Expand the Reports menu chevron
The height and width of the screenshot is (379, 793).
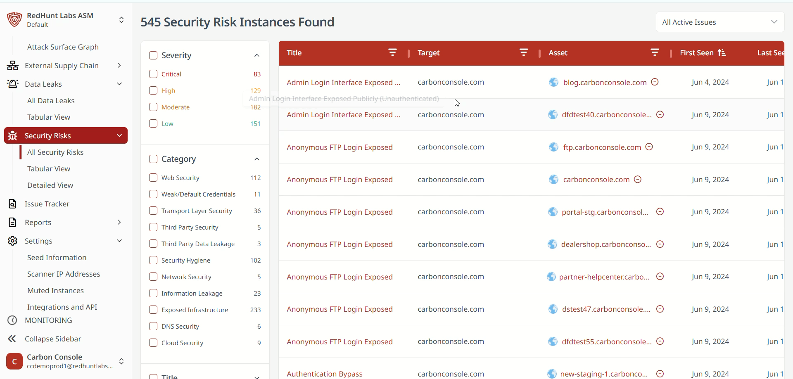point(119,222)
